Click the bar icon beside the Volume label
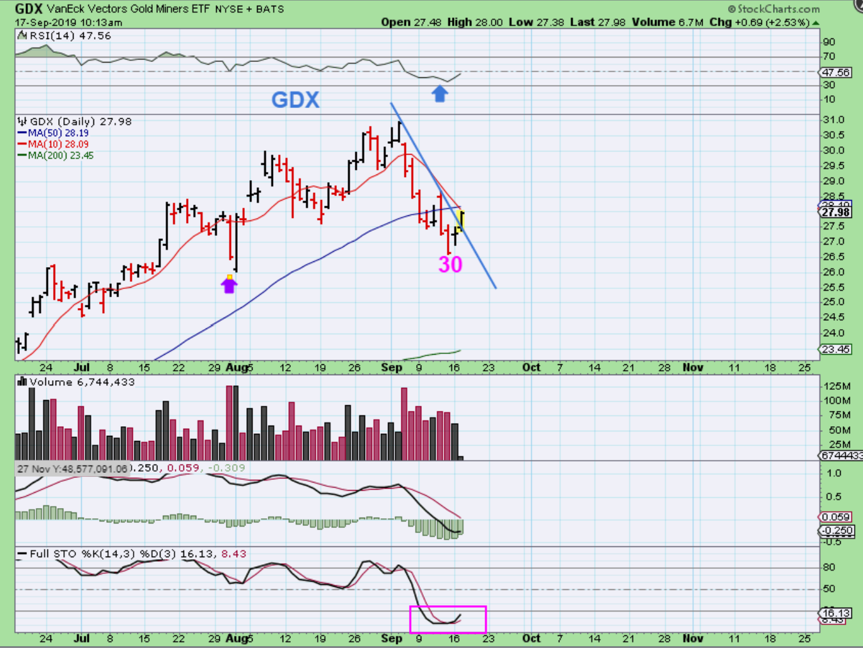The width and height of the screenshot is (863, 648). click(22, 382)
